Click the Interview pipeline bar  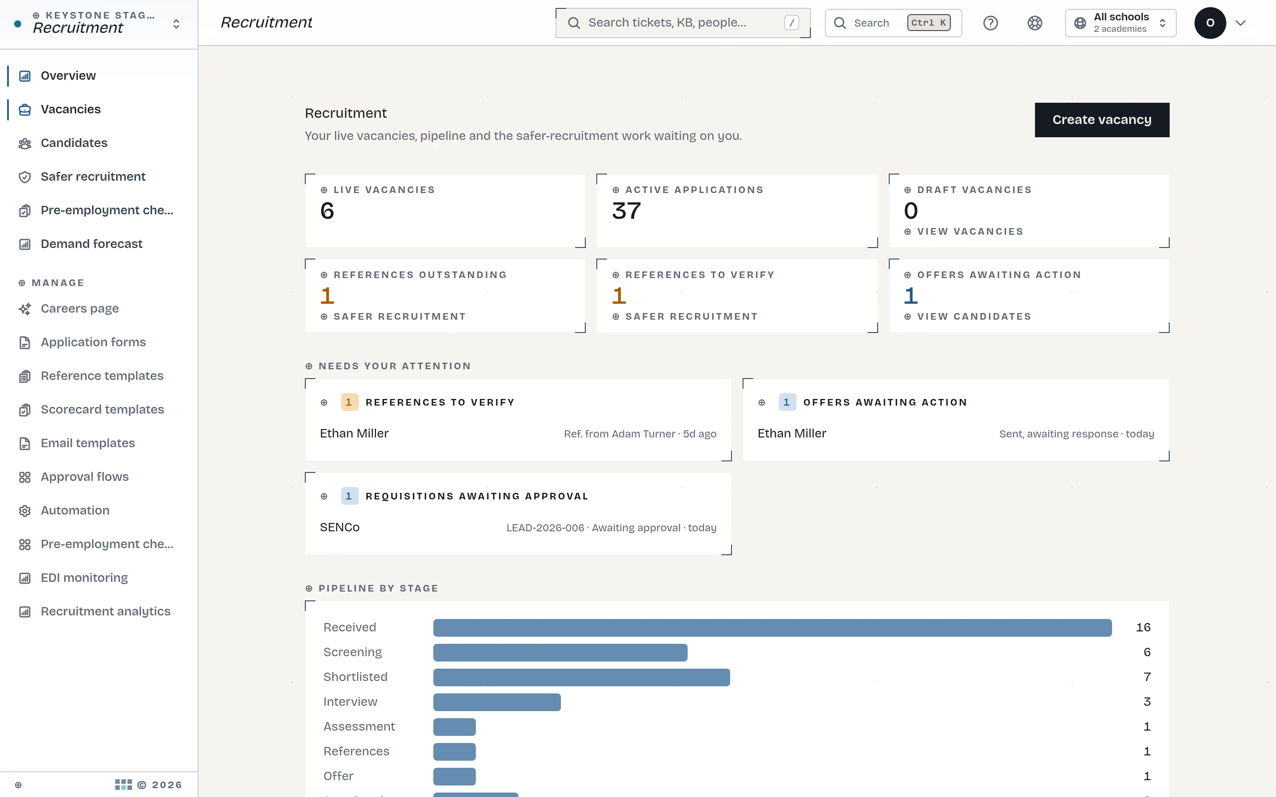point(497,702)
